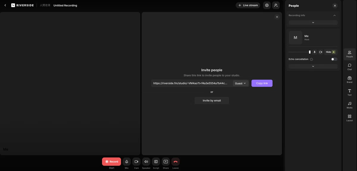This screenshot has width=357, height=171.
Task: Open the Media sidebar tab
Action: click(x=350, y=105)
